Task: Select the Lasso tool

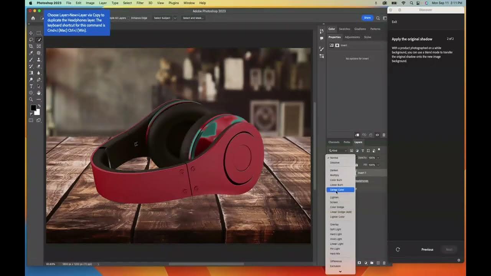Action: tap(31, 39)
